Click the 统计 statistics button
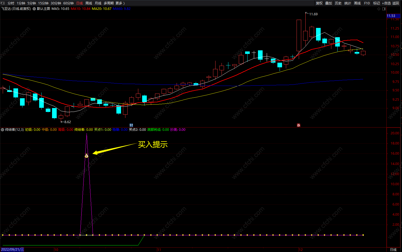Image resolution: width=402 pixels, height=252 pixels. (x=348, y=3)
